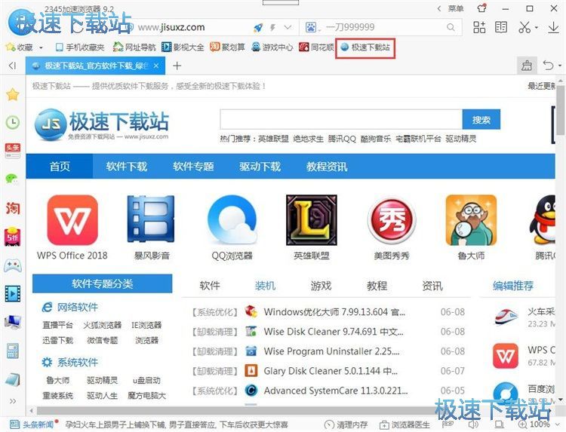566x432 pixels.
Task: Open the downloads arrow icon
Action: tap(553, 27)
